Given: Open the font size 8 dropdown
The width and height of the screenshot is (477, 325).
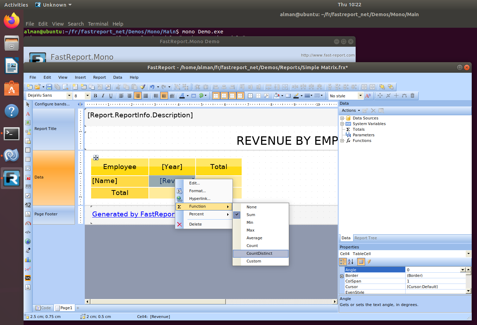Looking at the screenshot, I should [x=87, y=96].
